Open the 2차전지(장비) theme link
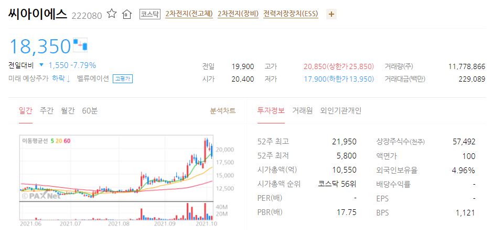The image size is (493, 238). [238, 14]
